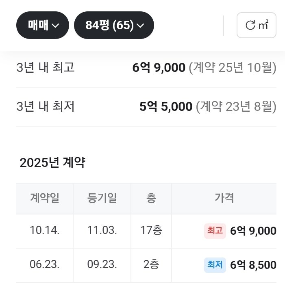Toggle area unit to ㎡

pyautogui.click(x=257, y=26)
